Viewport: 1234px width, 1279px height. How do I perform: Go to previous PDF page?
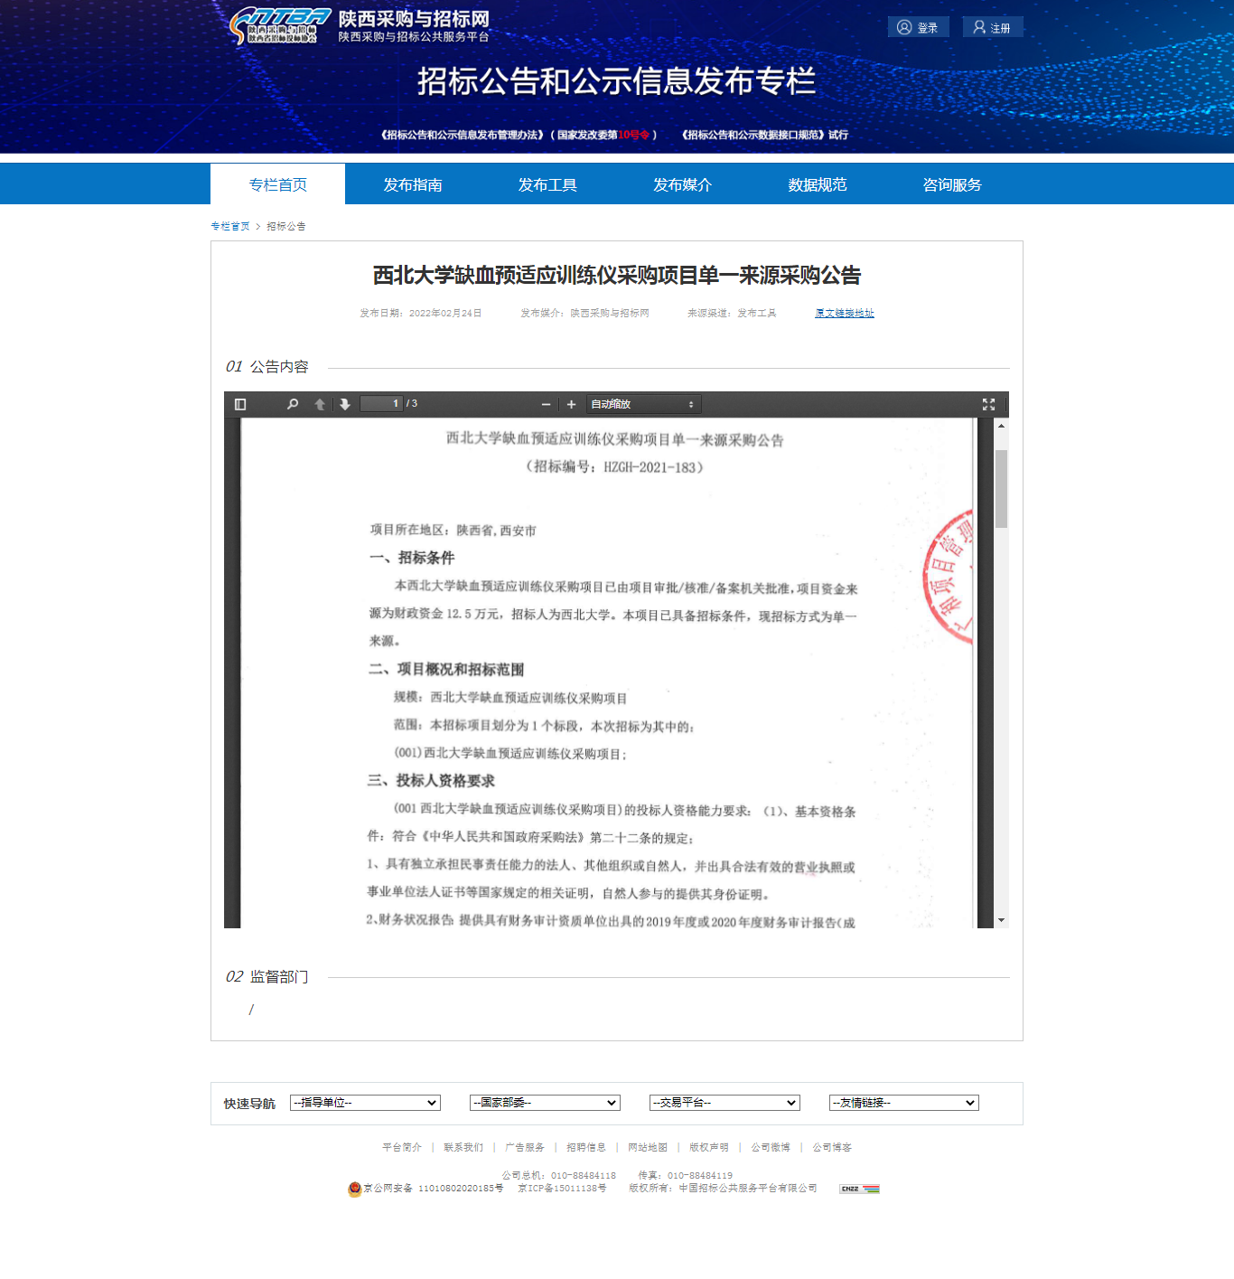pos(320,404)
